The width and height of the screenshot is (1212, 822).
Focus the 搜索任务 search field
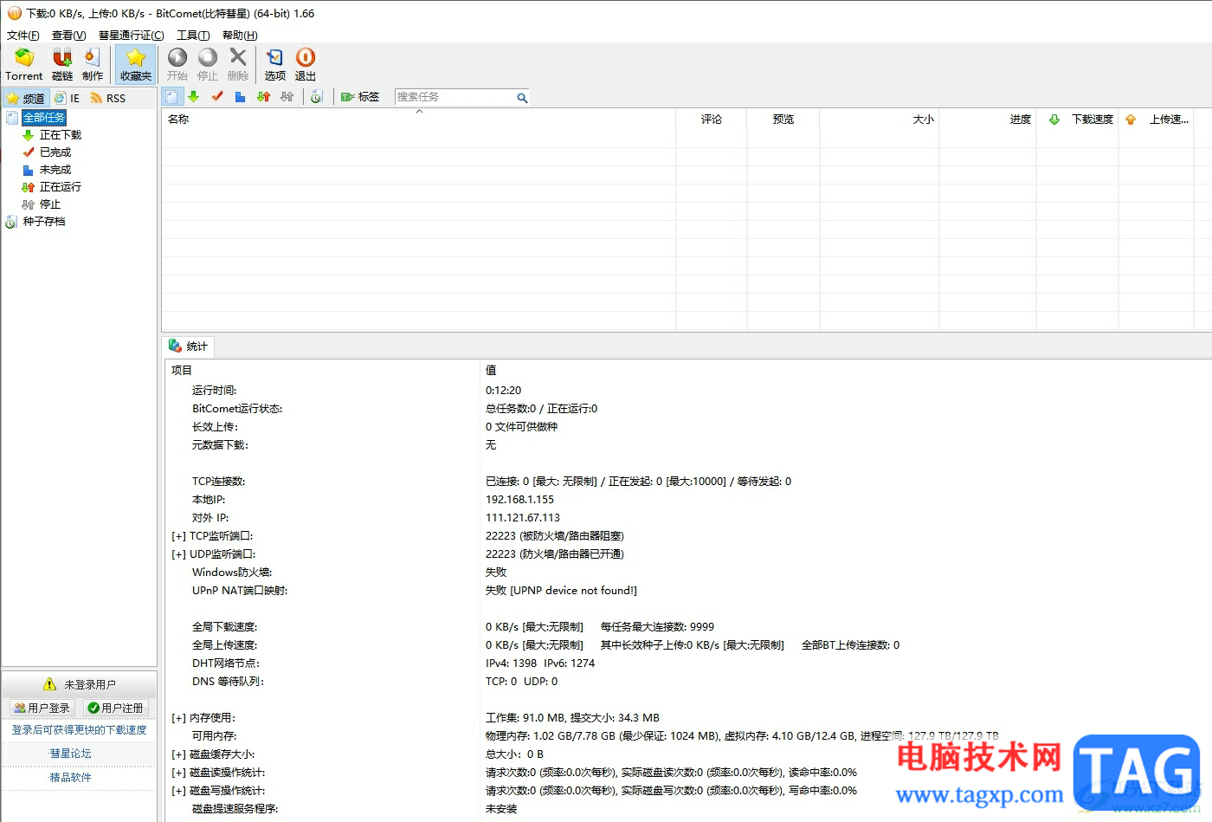(455, 97)
